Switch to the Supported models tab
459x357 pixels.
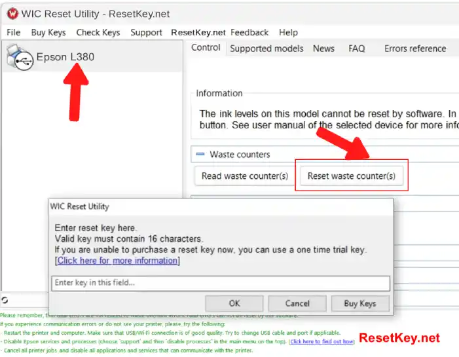point(266,48)
